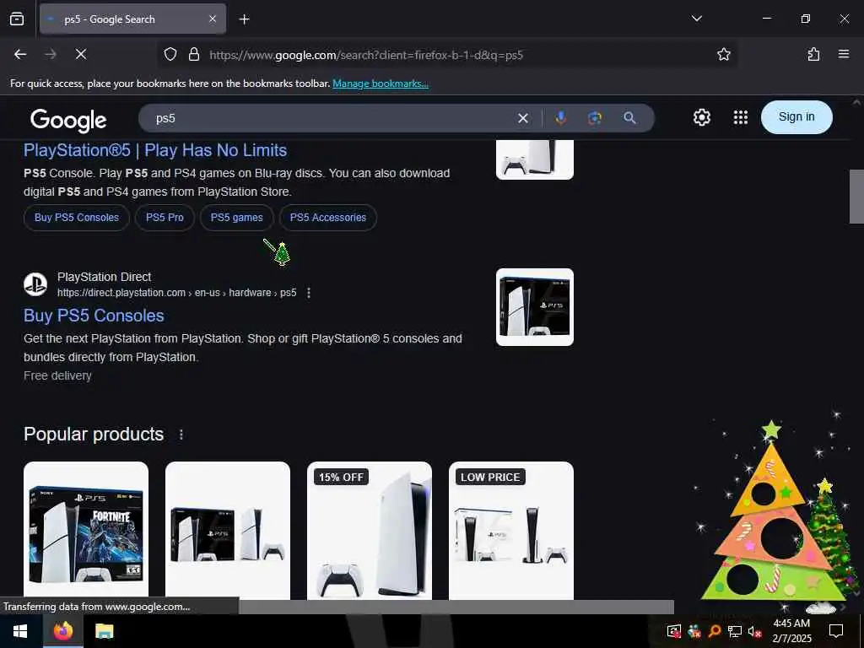This screenshot has width=864, height=648.
Task: Open PlayStation®5 Play Has No Limits result
Action: click(x=155, y=150)
